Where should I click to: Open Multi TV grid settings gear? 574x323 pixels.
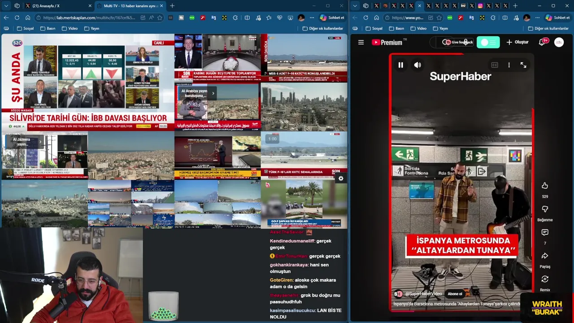coord(341,179)
